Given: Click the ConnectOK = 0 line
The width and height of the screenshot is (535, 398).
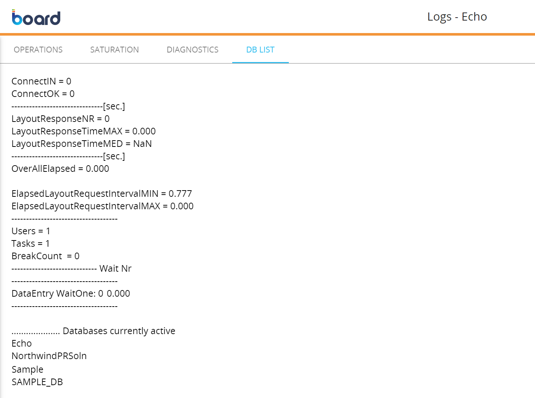Looking at the screenshot, I should [43, 94].
